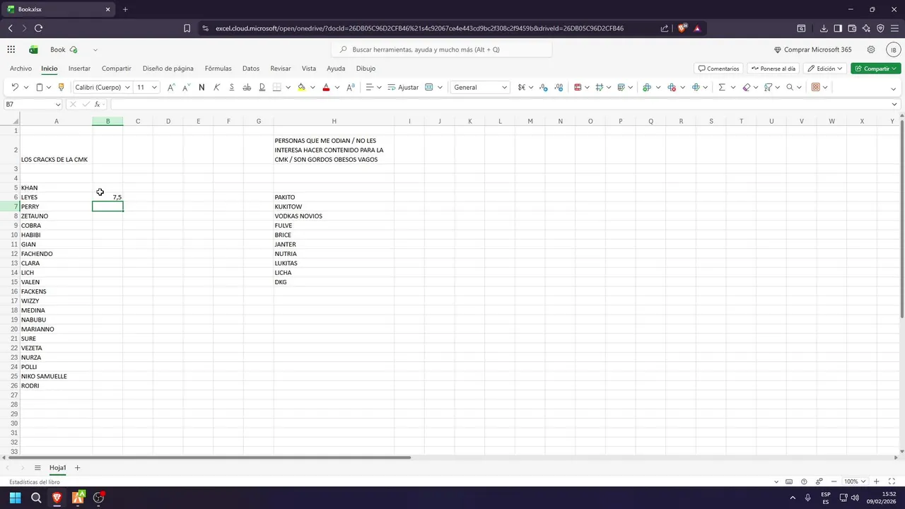This screenshot has height=509, width=905.
Task: Switch to the Insertar tab
Action: [79, 69]
